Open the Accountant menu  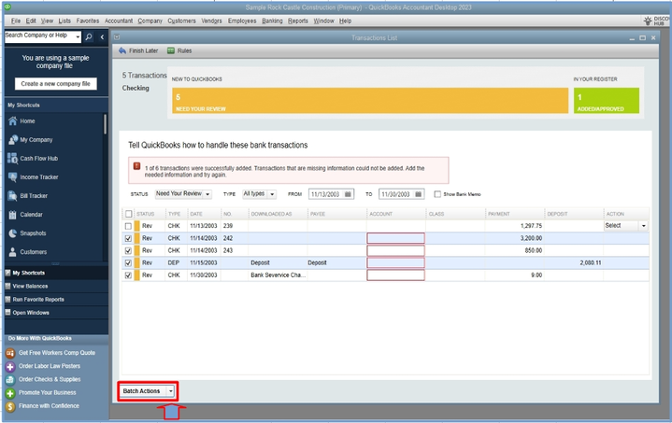click(x=119, y=21)
